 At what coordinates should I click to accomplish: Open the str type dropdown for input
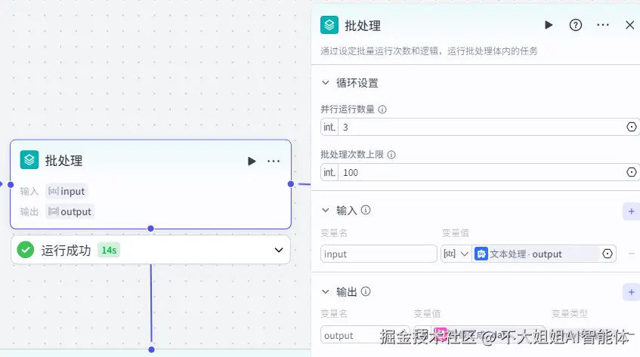coord(456,254)
